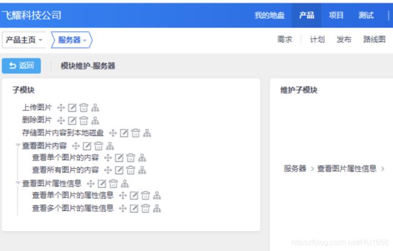Open submodule tree icon for 查看单个图片的内容
Image resolution: width=393 pixels, height=251 pixels.
pyautogui.click(x=142, y=158)
